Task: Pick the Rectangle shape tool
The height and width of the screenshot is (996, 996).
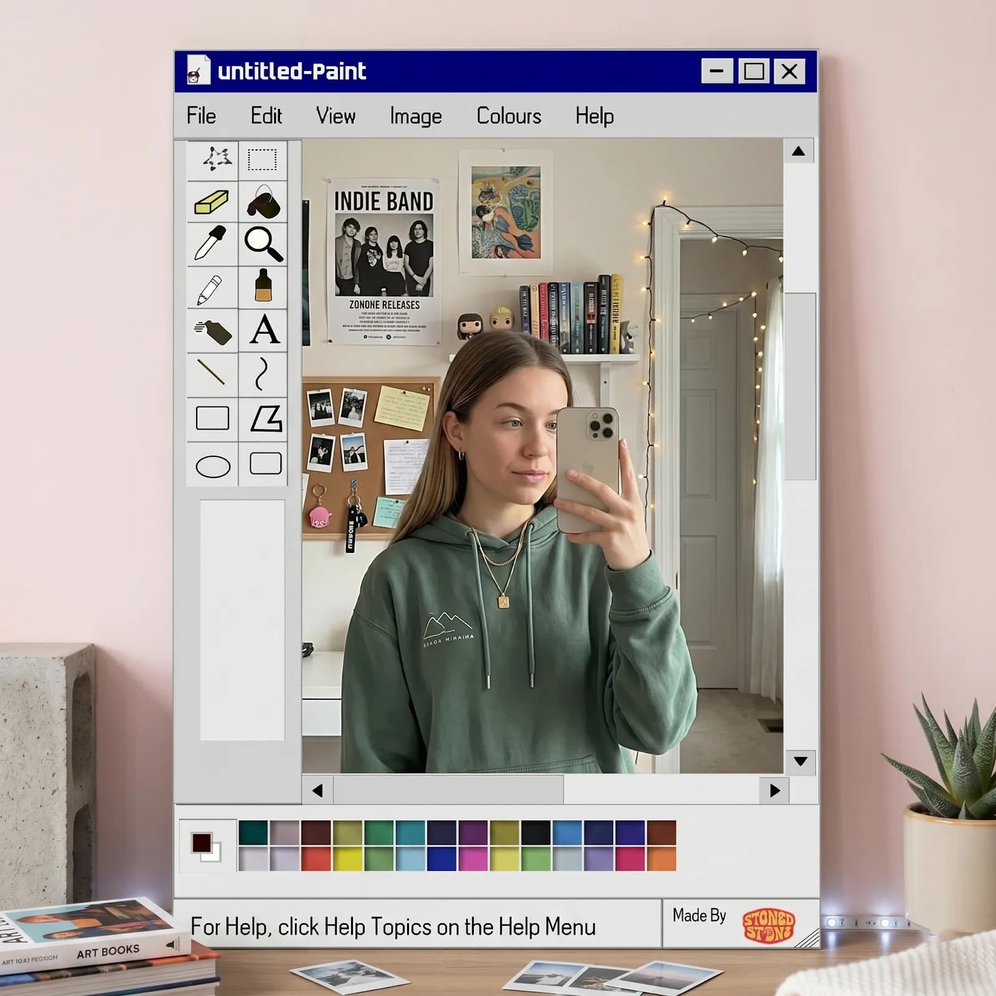Action: pyautogui.click(x=213, y=419)
